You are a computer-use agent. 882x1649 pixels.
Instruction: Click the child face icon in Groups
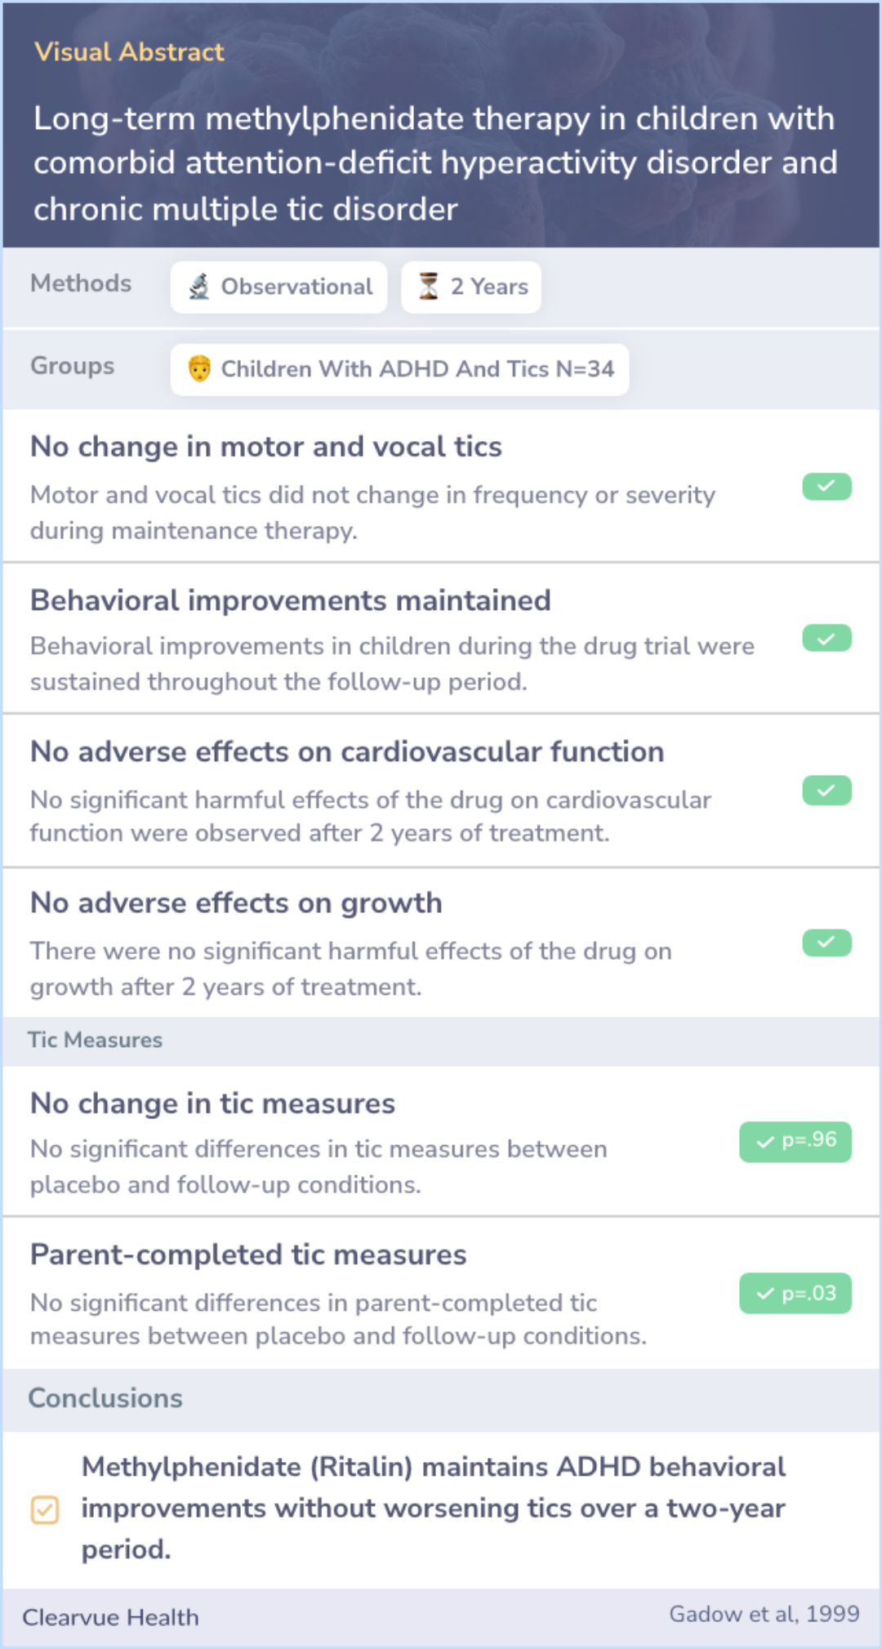(199, 368)
